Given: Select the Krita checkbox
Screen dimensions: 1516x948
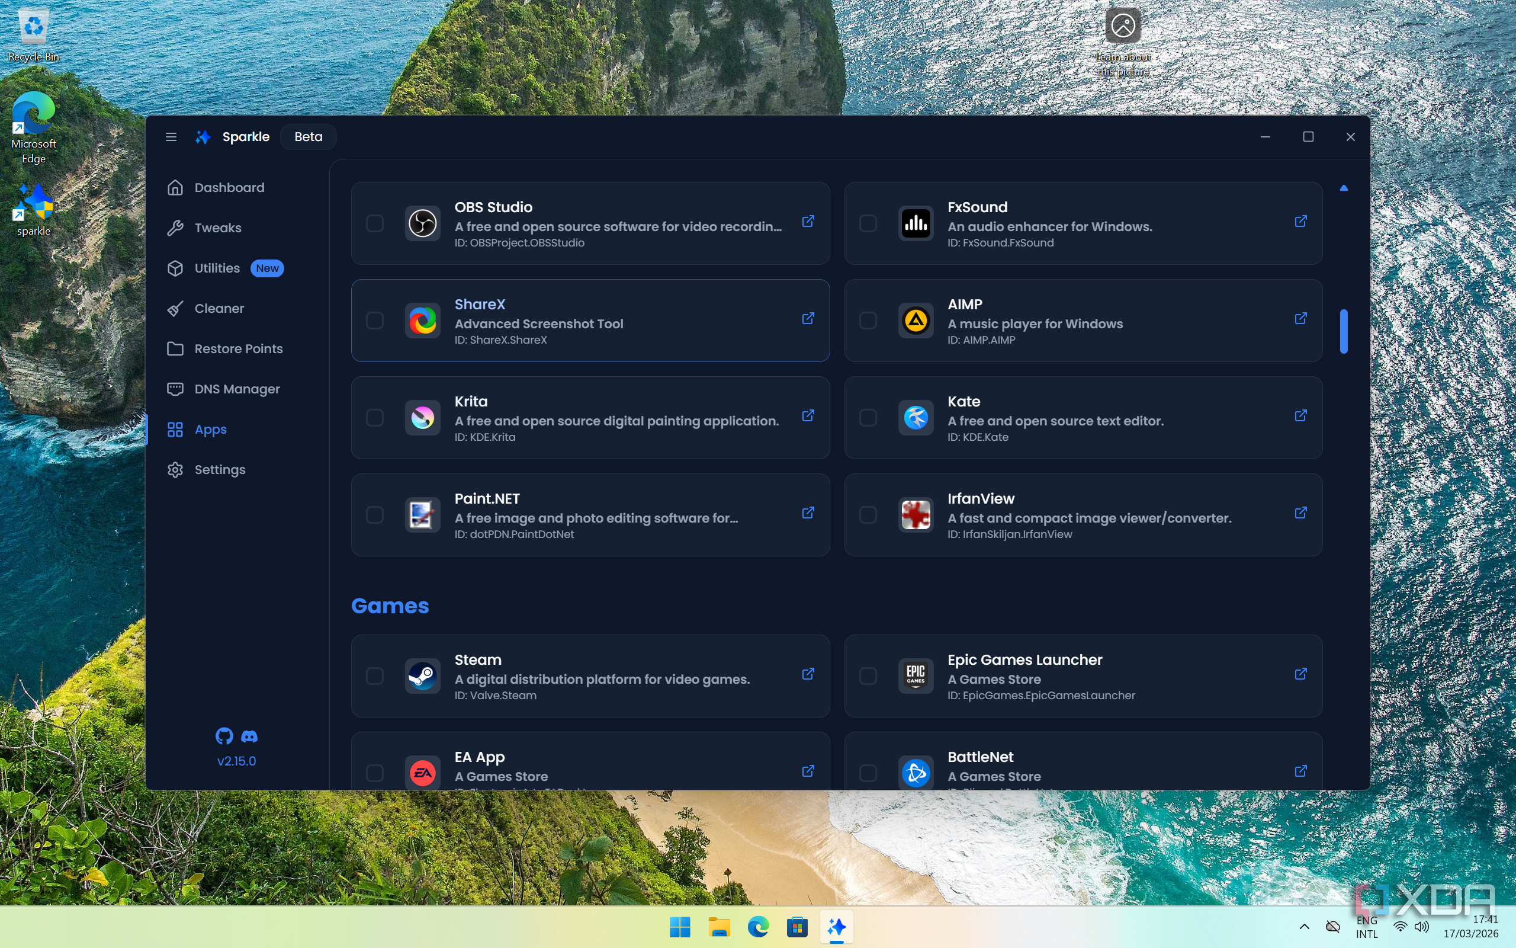Looking at the screenshot, I should coord(375,418).
